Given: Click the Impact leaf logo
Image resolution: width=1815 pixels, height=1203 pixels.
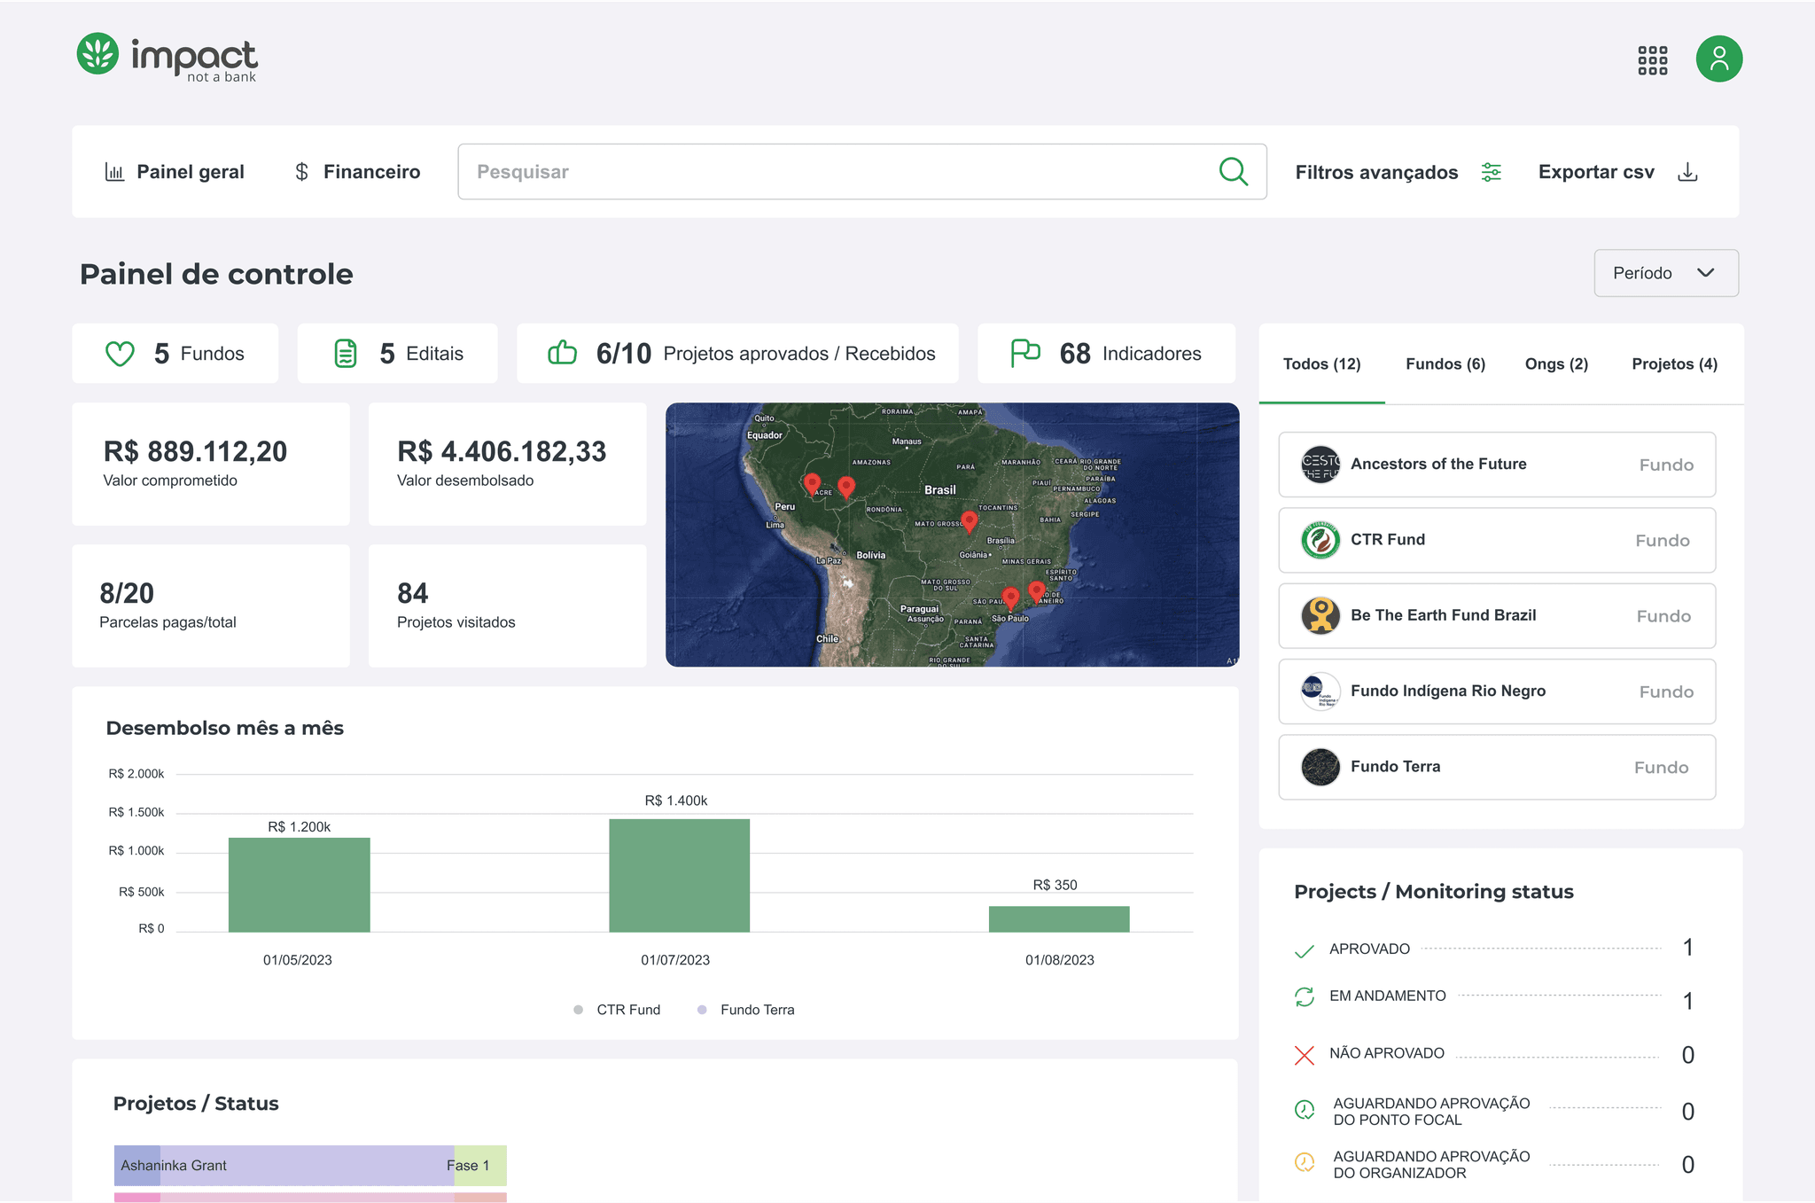Looking at the screenshot, I should click(97, 54).
